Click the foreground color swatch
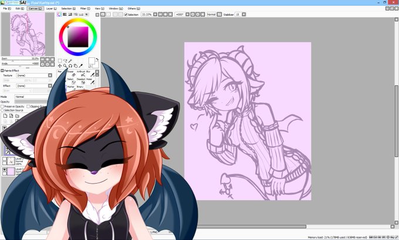 92,61
